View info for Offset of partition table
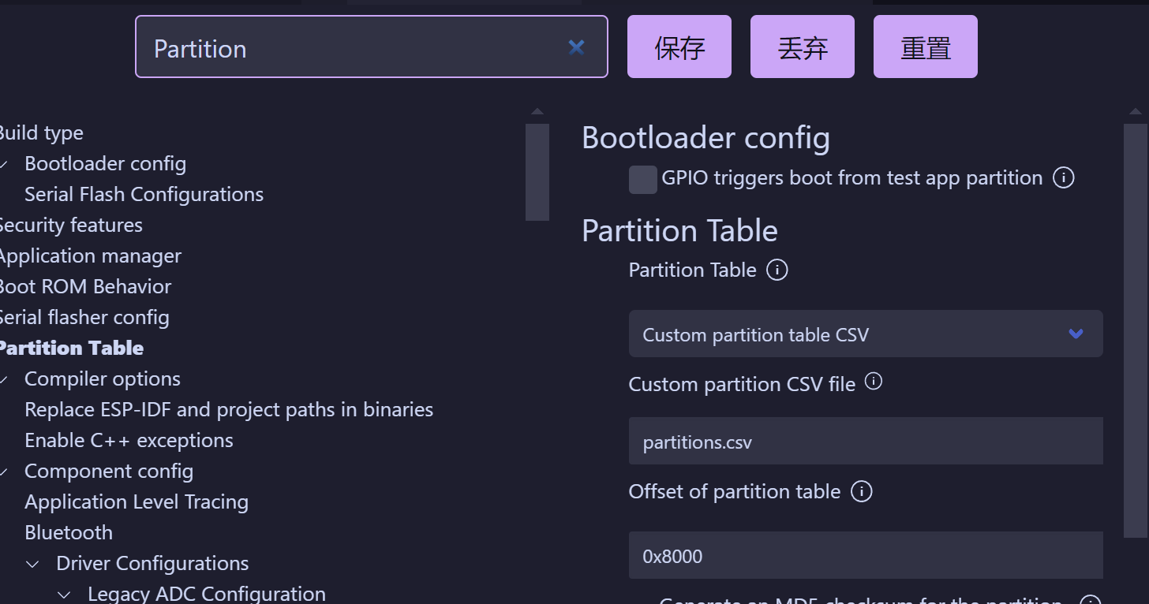1149x604 pixels. pos(862,492)
